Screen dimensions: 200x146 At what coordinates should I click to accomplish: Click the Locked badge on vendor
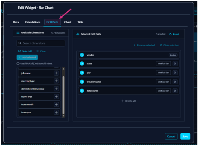click(173, 55)
